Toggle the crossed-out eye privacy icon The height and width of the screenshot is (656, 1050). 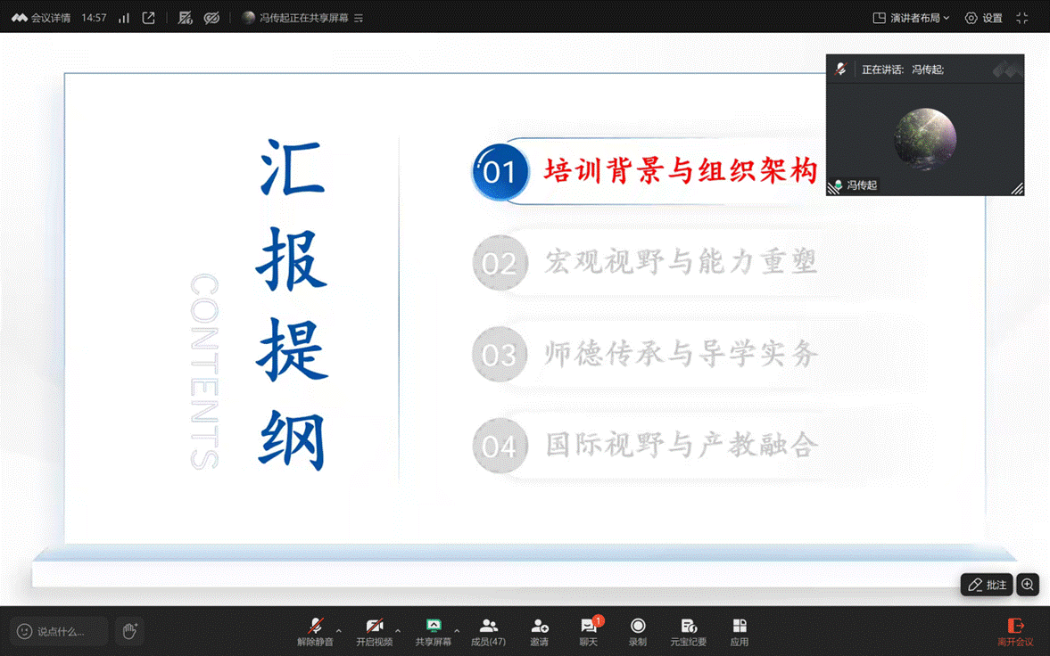(x=211, y=18)
